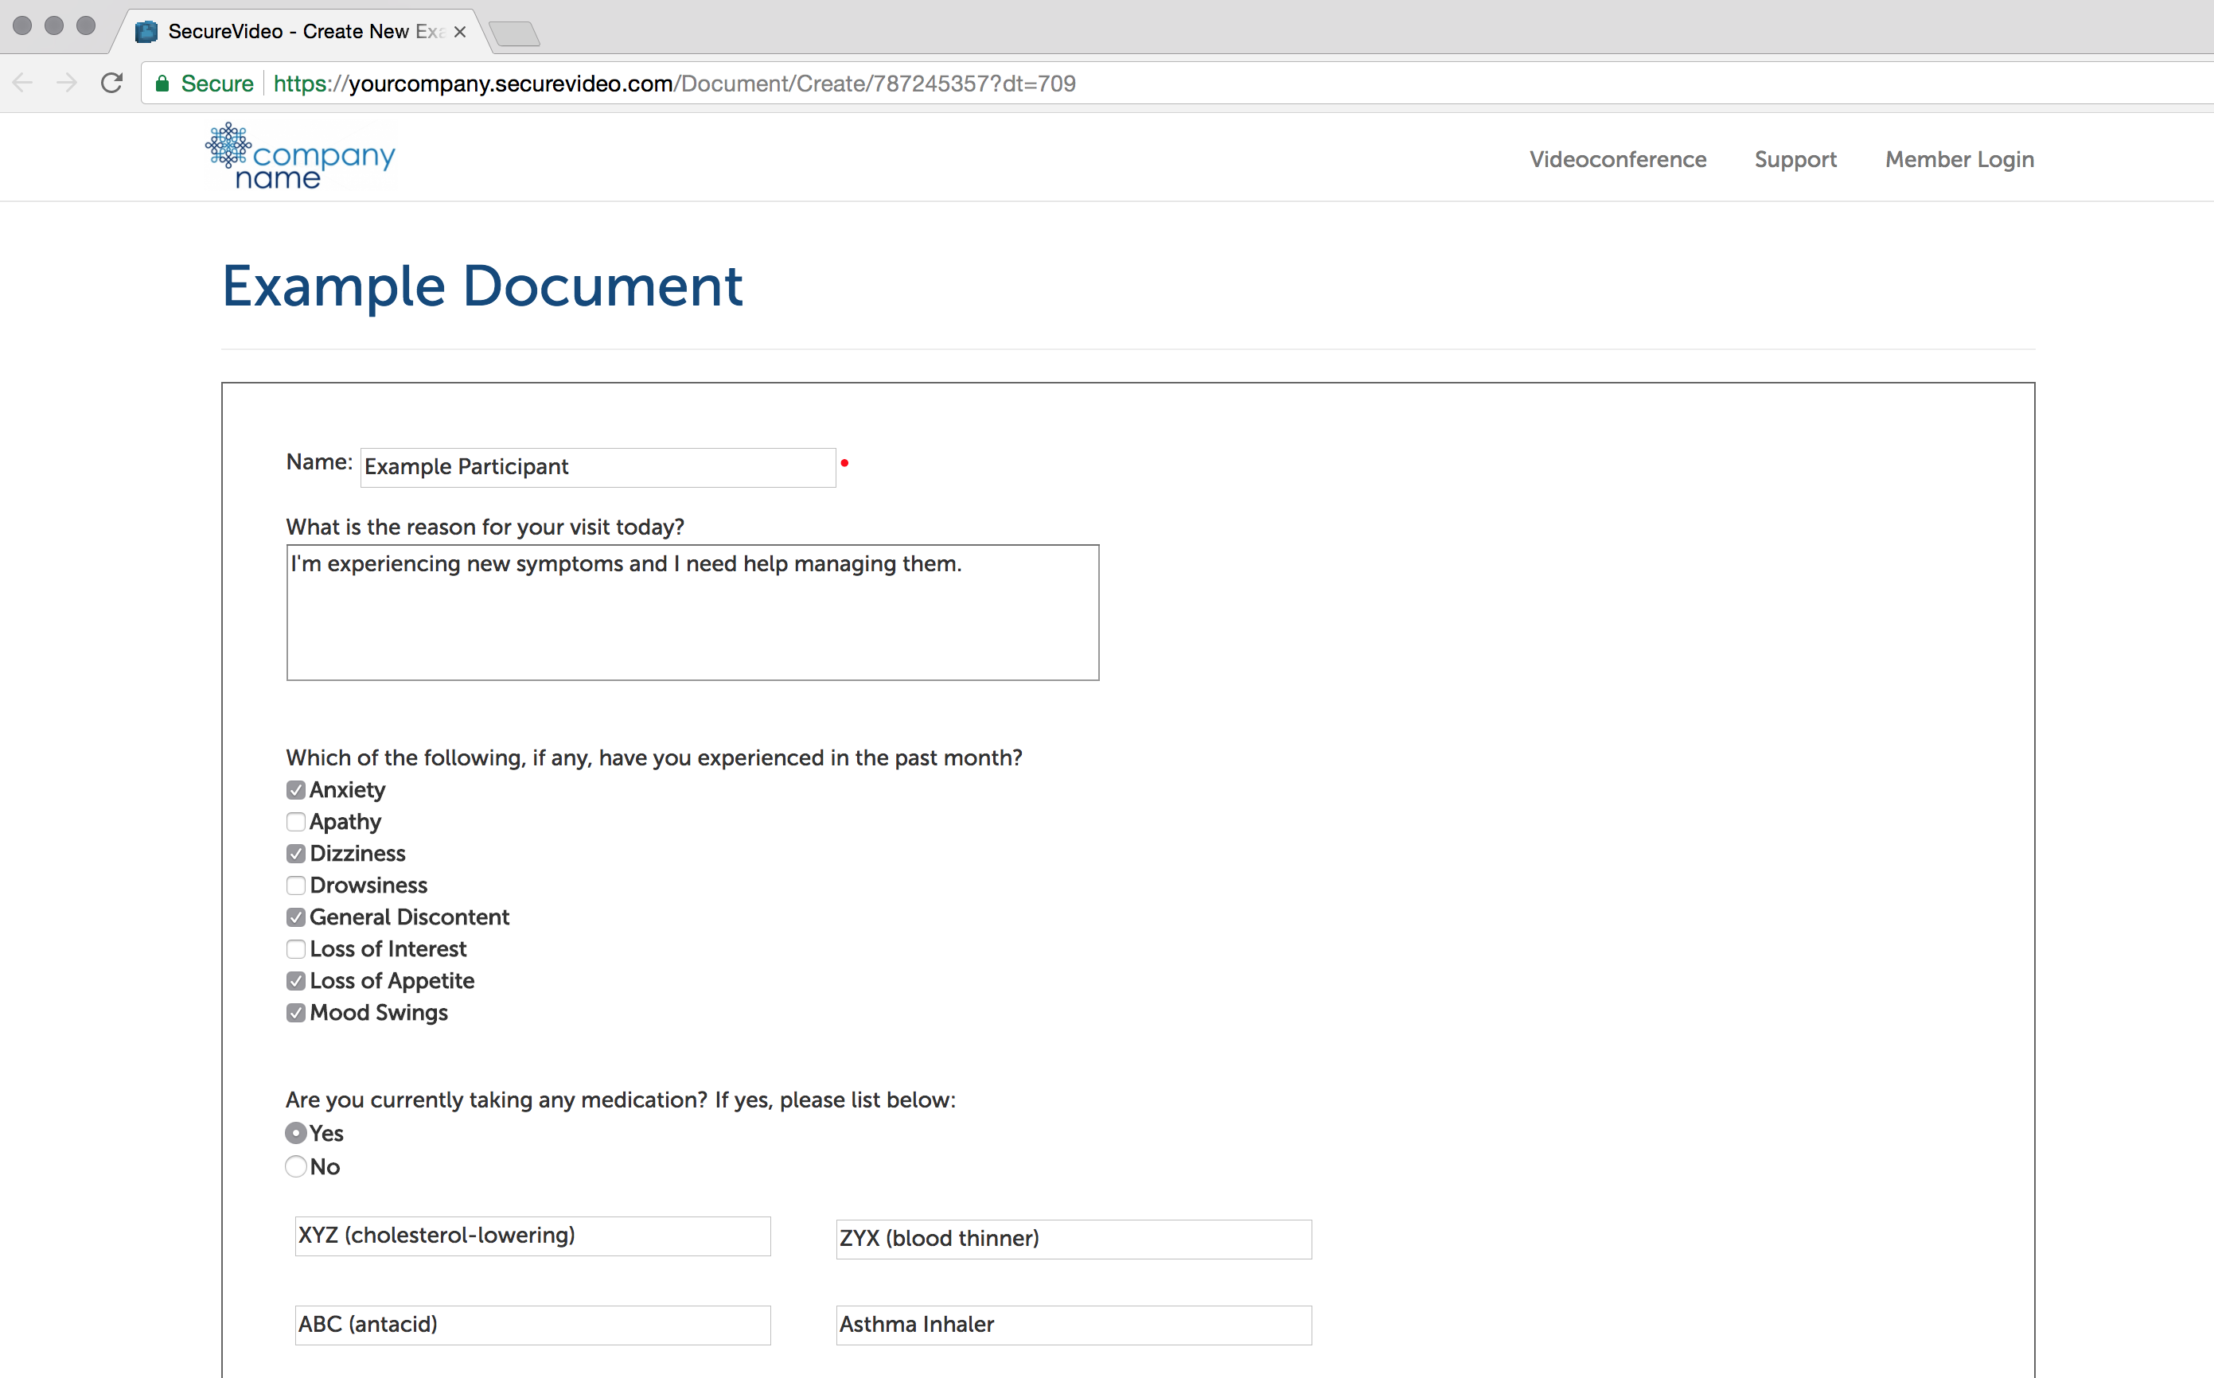This screenshot has width=2214, height=1378.
Task: Click the Loss of Appetite label text
Action: (x=392, y=982)
